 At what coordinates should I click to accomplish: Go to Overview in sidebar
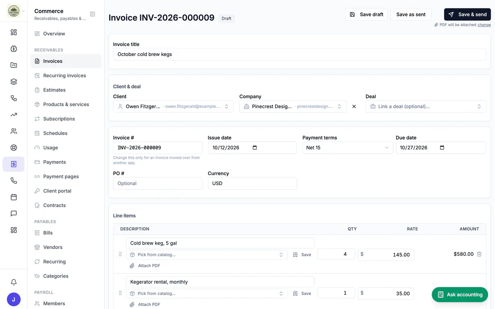click(66, 33)
